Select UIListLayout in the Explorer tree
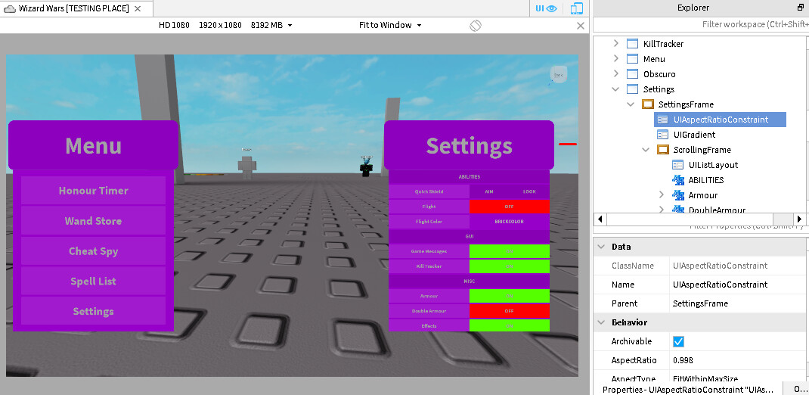This screenshot has width=809, height=395. (713, 165)
